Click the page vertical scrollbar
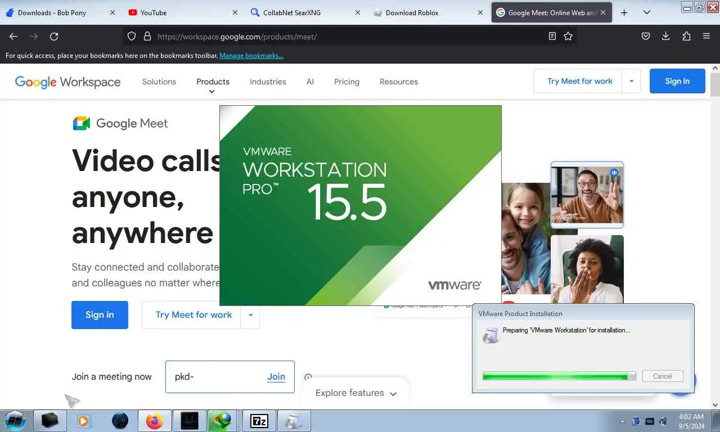720x432 pixels. click(x=715, y=236)
